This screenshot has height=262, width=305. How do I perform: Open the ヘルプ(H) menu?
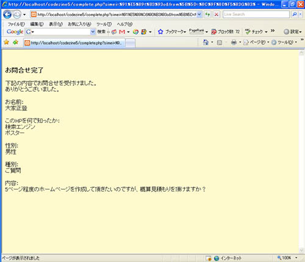(124, 24)
